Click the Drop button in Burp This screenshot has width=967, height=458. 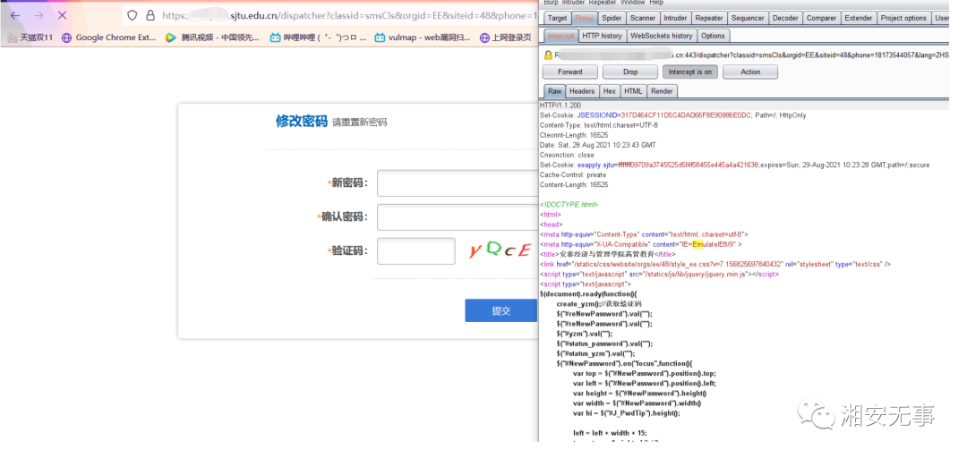pos(630,72)
